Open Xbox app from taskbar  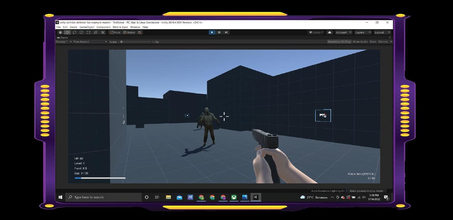tap(234, 197)
